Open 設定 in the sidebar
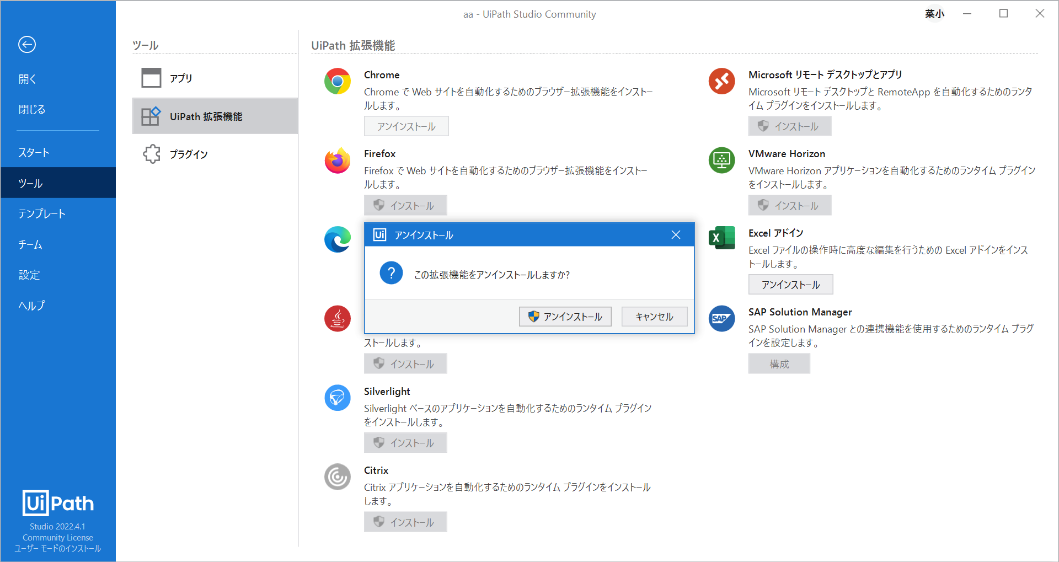This screenshot has height=562, width=1059. 58,275
